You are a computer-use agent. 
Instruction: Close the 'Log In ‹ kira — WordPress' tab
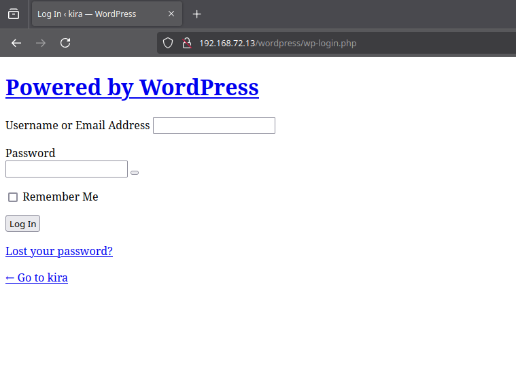click(x=171, y=14)
